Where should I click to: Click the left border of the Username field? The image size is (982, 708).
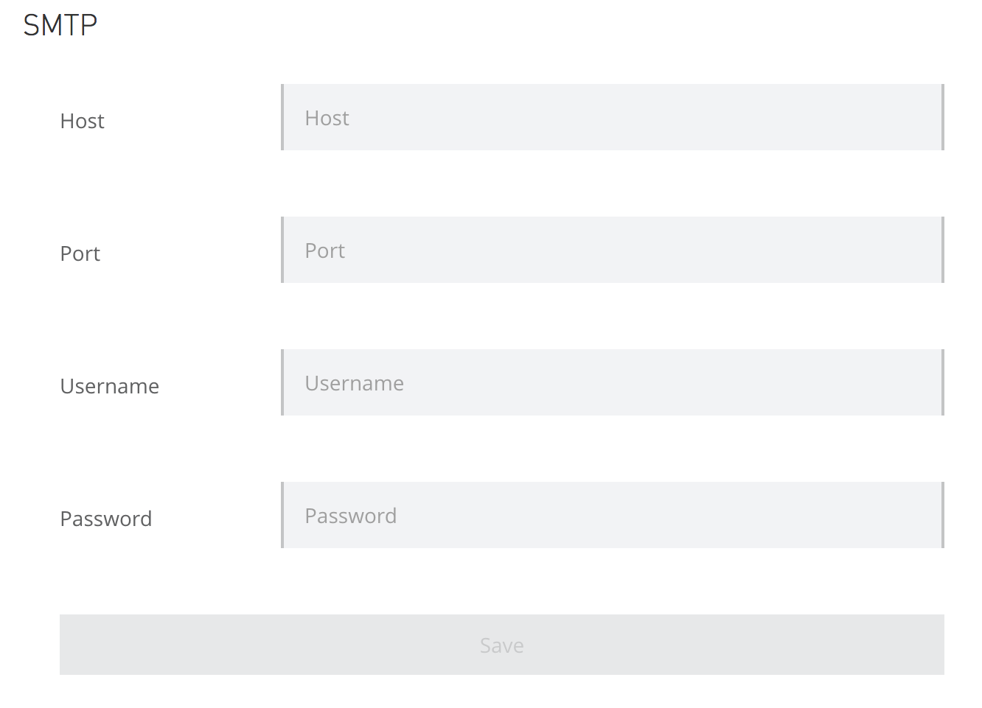283,382
